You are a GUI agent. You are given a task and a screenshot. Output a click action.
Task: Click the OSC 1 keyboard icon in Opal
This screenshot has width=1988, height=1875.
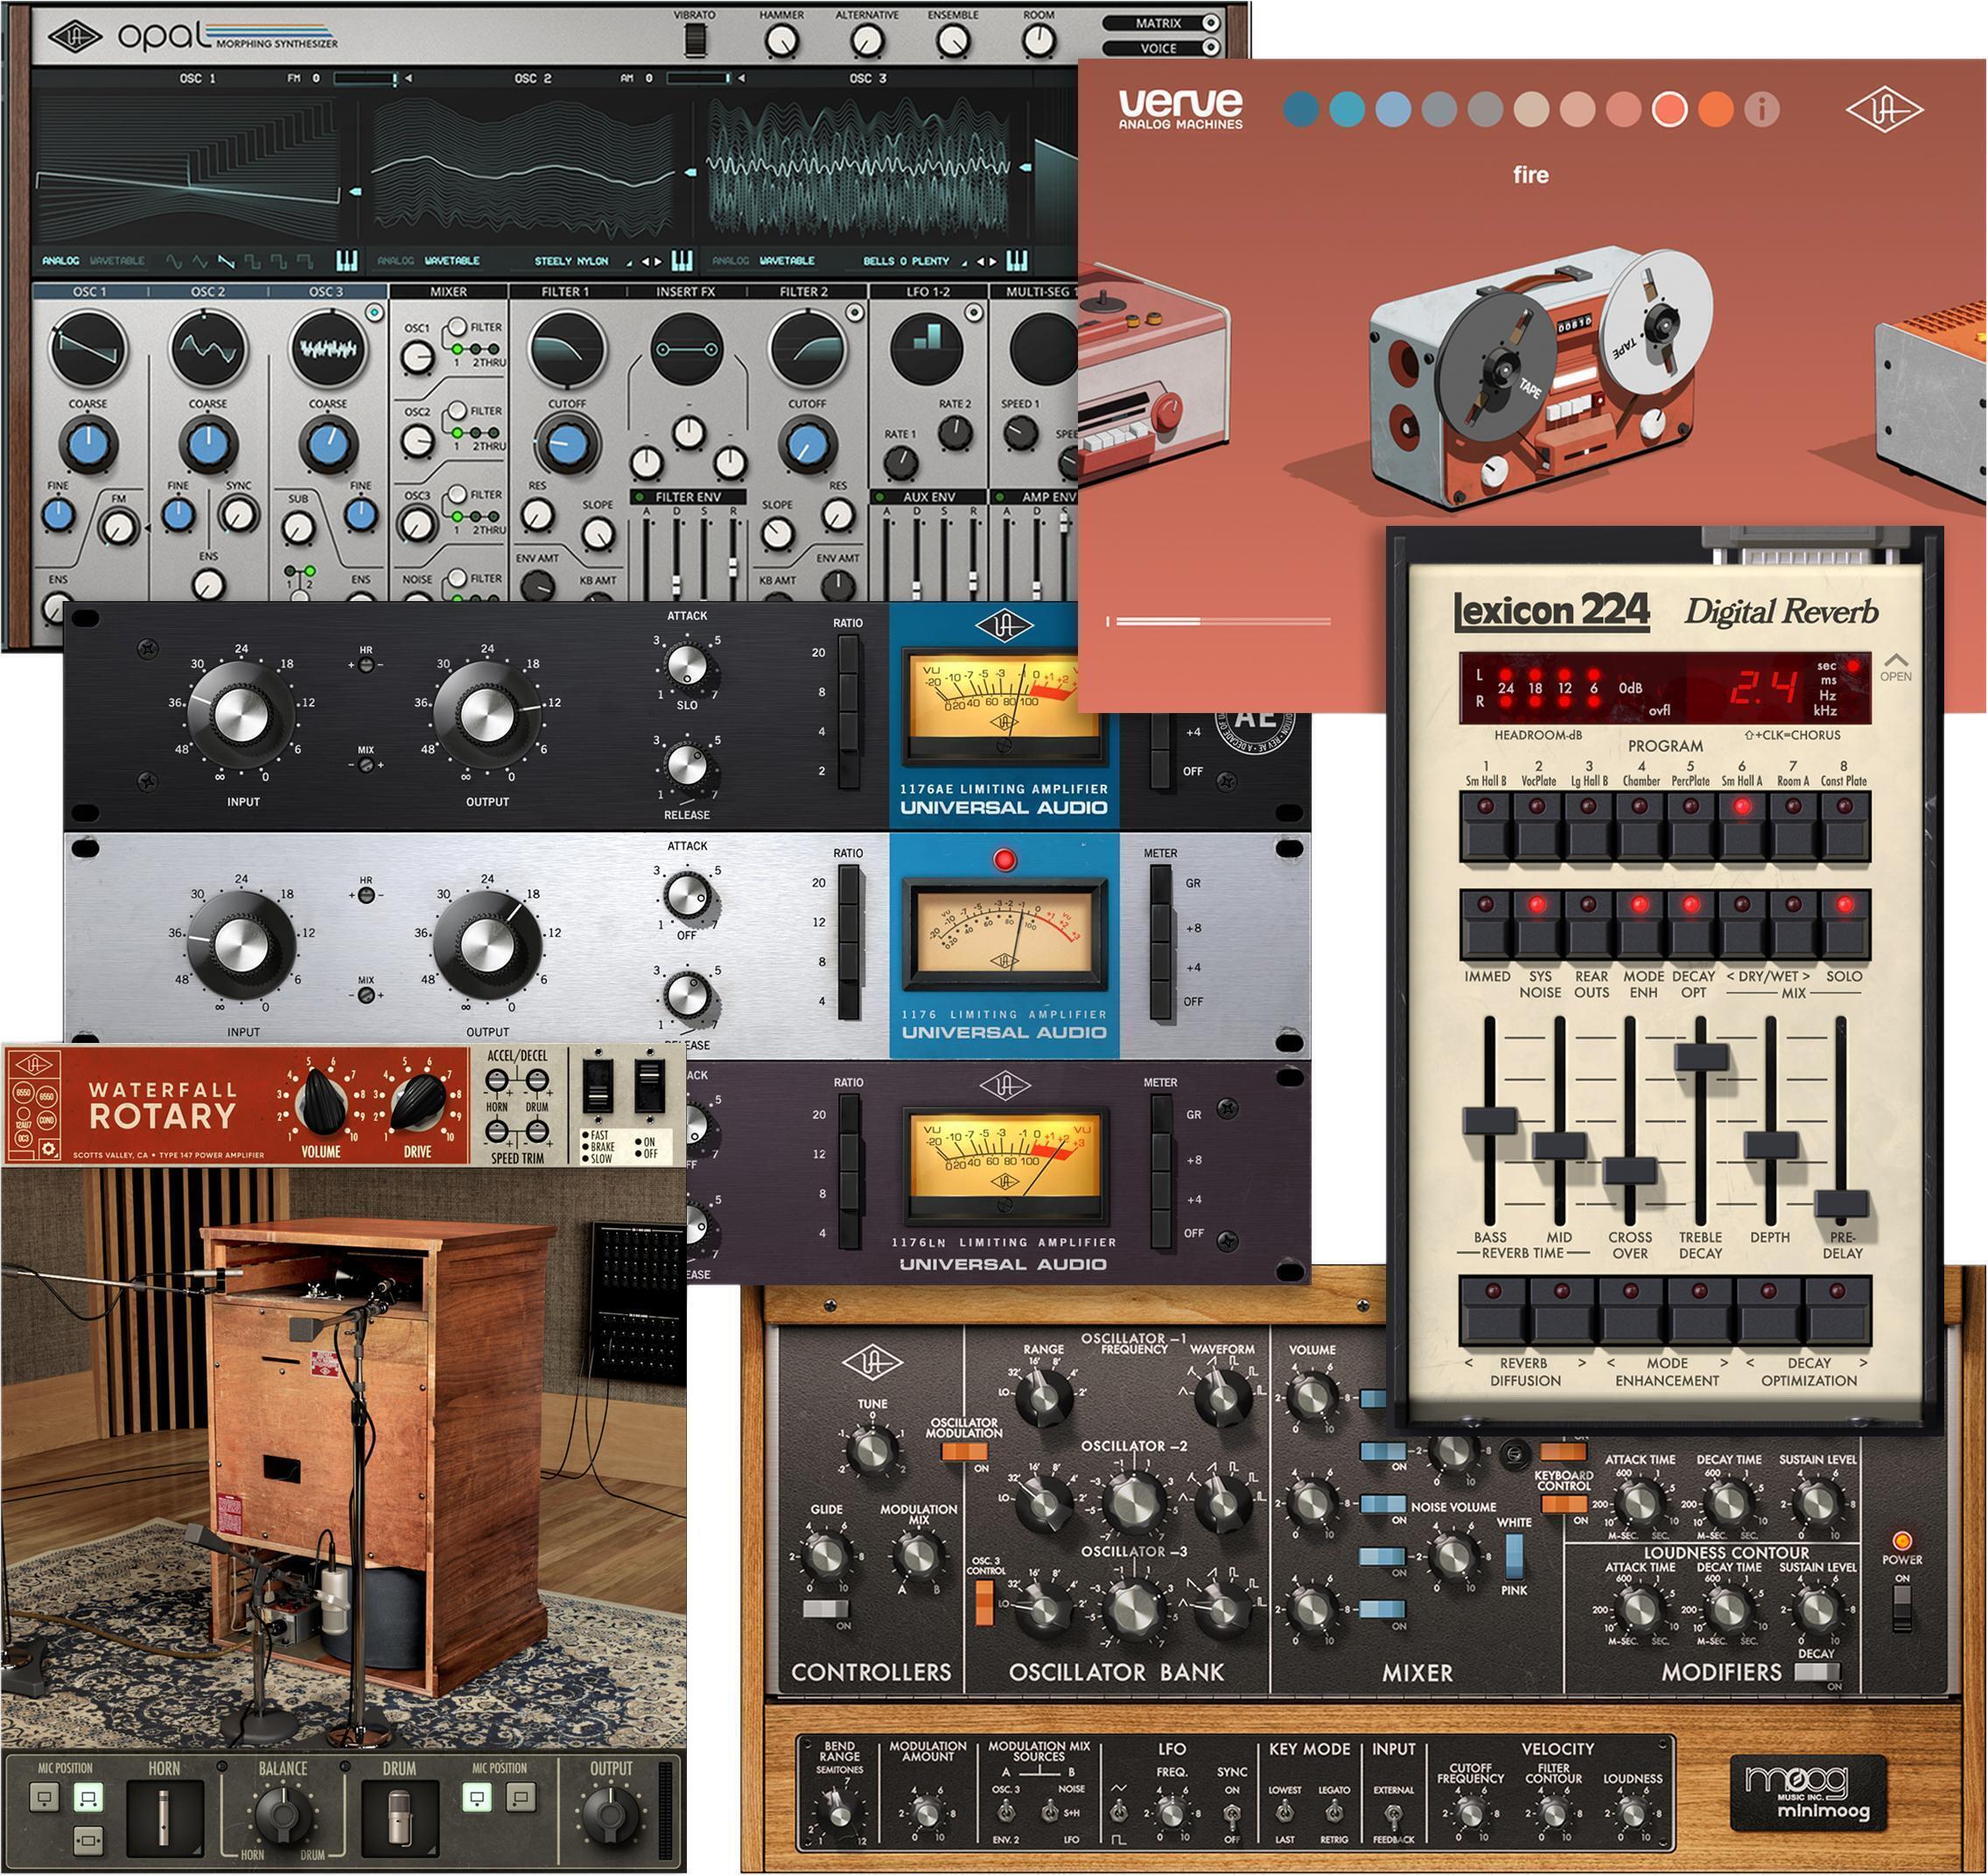click(346, 261)
